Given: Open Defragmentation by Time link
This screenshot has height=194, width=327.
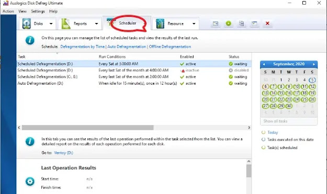Looking at the screenshot, I should pyautogui.click(x=82, y=47).
